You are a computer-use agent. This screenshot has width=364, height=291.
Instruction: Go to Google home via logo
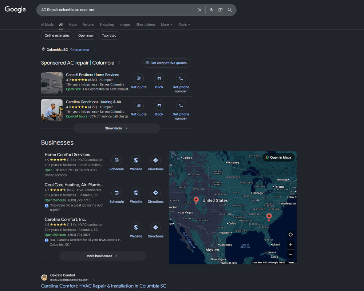pos(15,9)
